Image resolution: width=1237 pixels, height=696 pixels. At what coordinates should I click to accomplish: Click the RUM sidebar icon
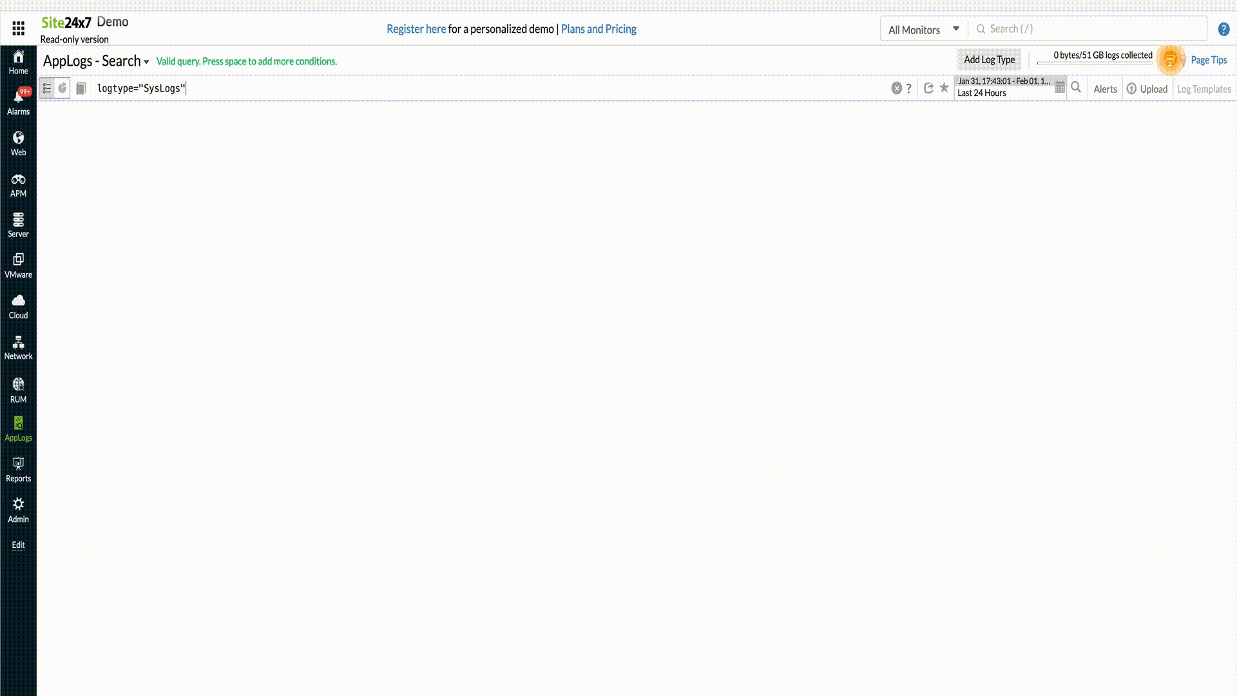tap(18, 389)
